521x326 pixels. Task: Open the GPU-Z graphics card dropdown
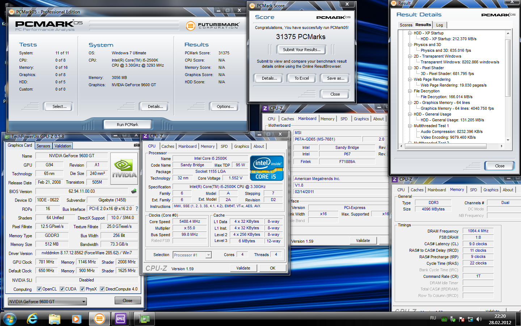click(x=47, y=301)
